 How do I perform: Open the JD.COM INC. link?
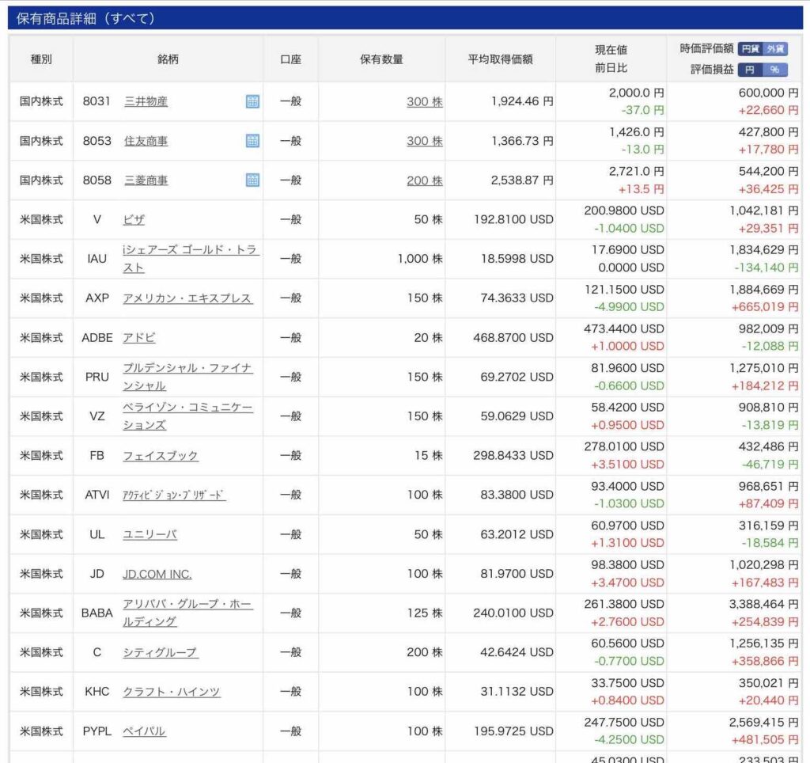157,574
